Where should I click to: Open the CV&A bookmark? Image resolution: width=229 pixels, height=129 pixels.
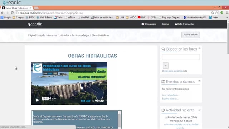click(x=152, y=18)
